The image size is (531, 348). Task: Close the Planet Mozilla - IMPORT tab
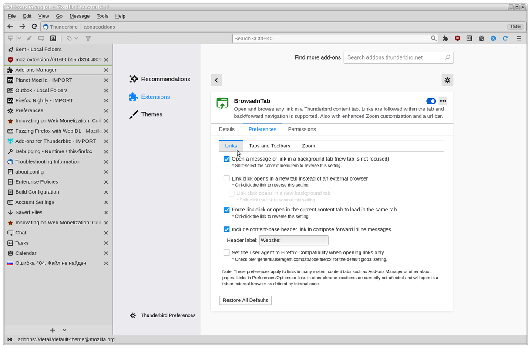[x=106, y=80]
